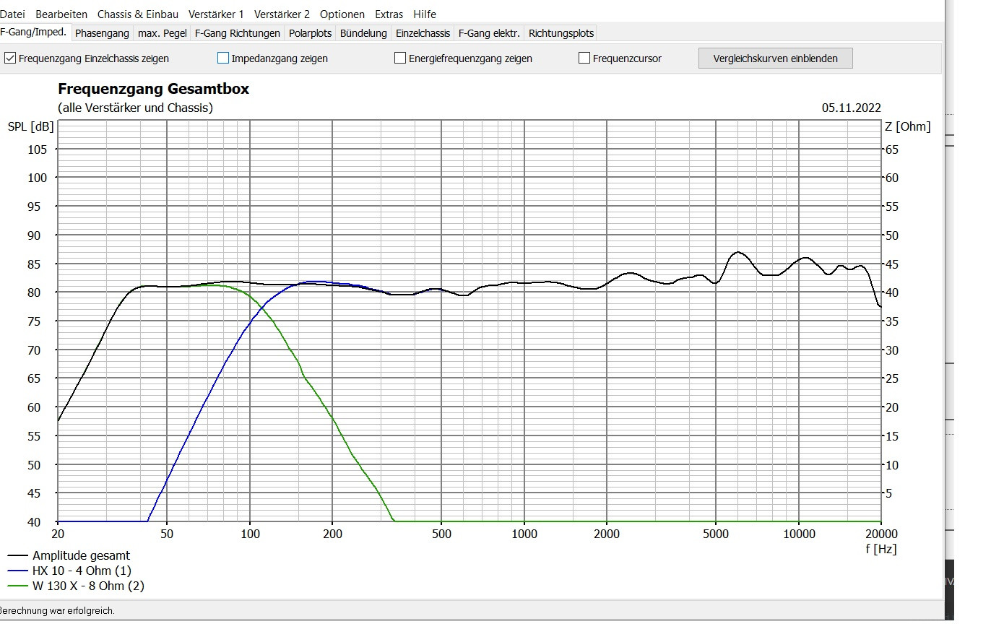Open the Extras menu
This screenshot has height=637, width=991.
[389, 14]
